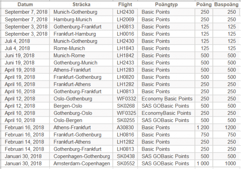
Task: Click the Frankfurt-Hamburg route cell
Action: pyautogui.click(x=75, y=34)
